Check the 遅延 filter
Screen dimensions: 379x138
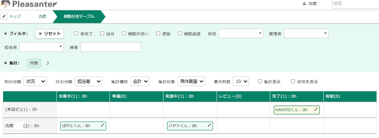tap(158, 34)
